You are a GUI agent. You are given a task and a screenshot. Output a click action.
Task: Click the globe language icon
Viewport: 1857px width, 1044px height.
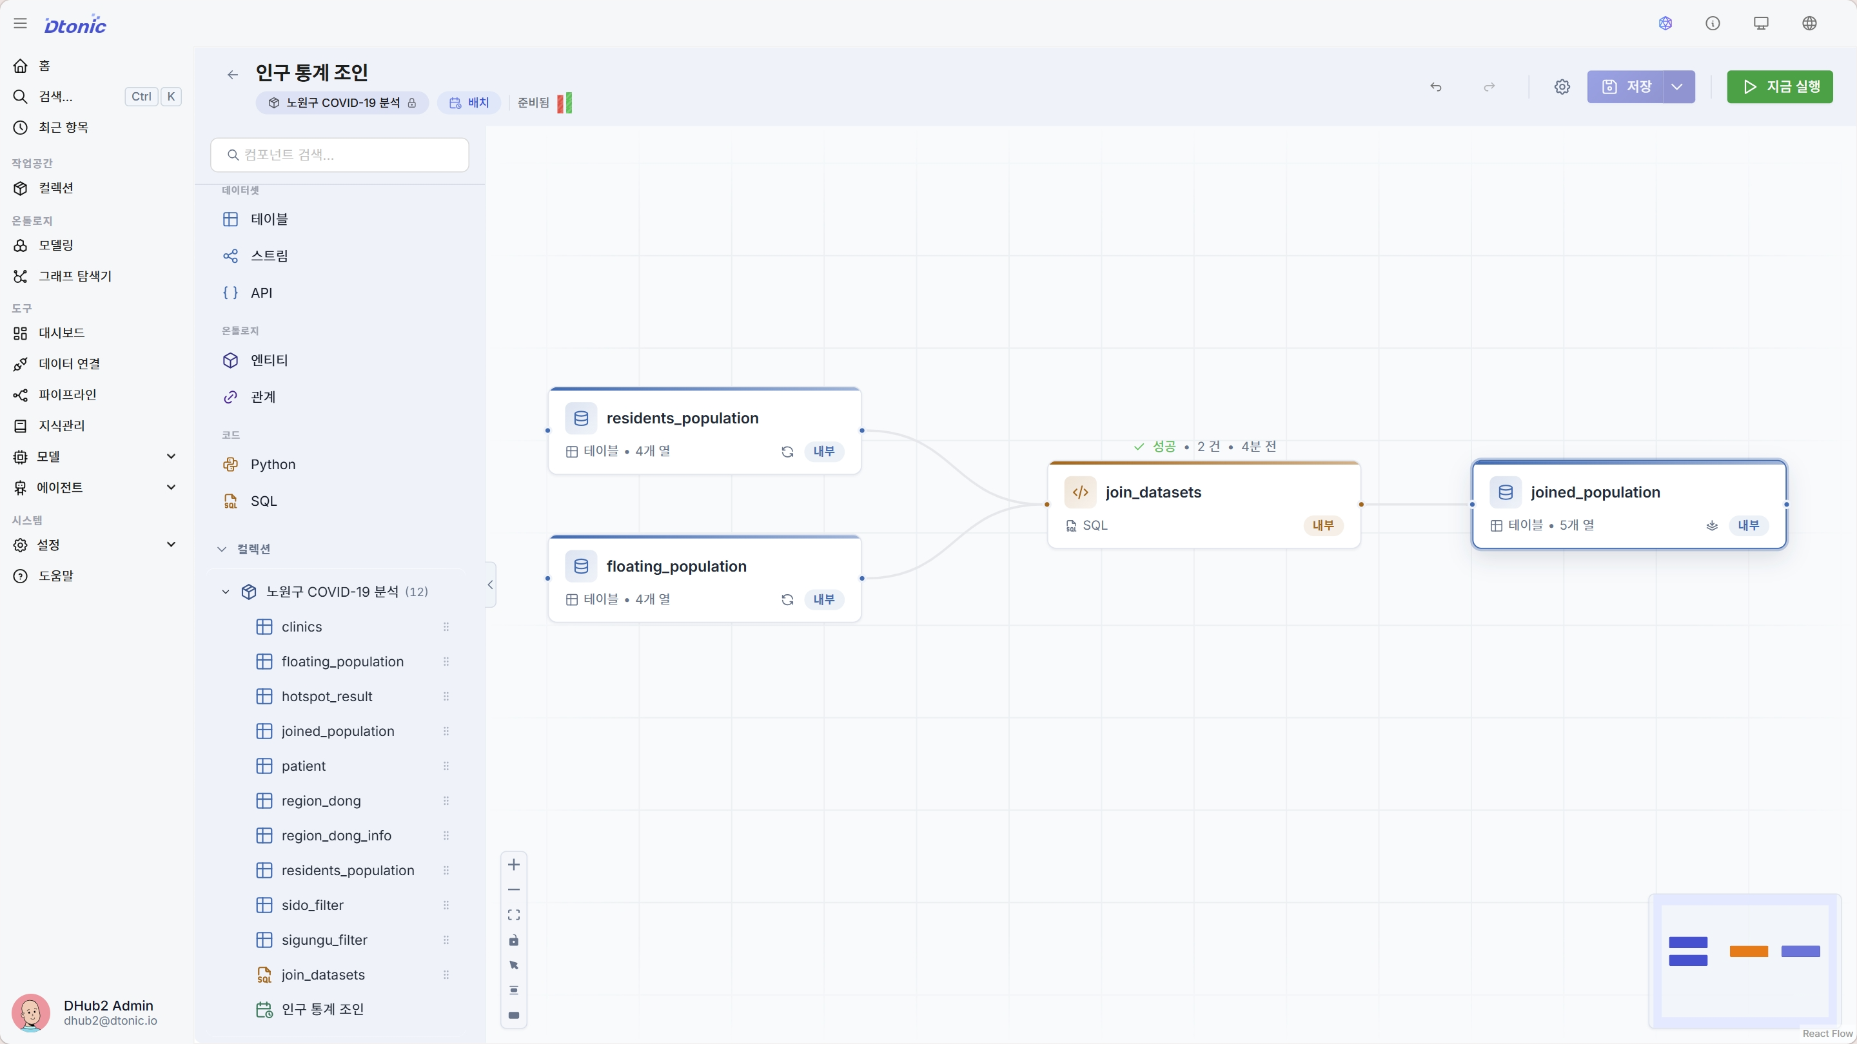click(1809, 24)
